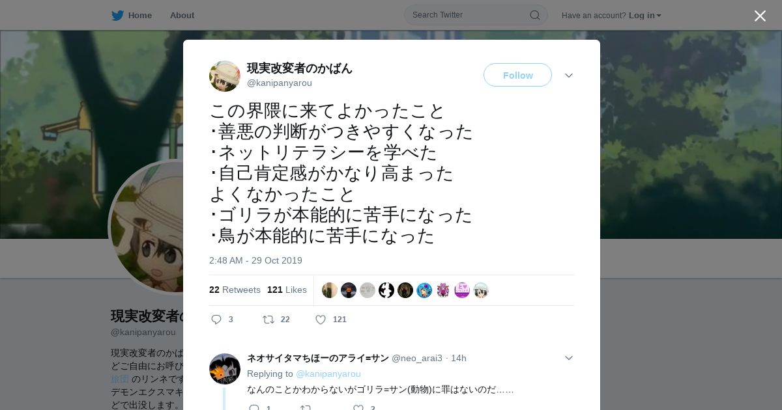Image resolution: width=782 pixels, height=410 pixels.
Task: Close the tweet overlay with the X icon
Action: point(760,16)
